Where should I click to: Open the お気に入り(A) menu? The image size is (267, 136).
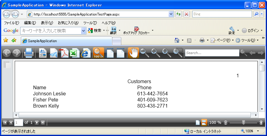click(x=68, y=23)
